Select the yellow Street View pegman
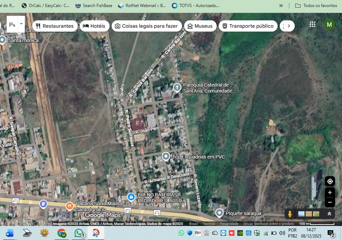Image resolution: width=342 pixels, height=240 pixels. tap(290, 214)
